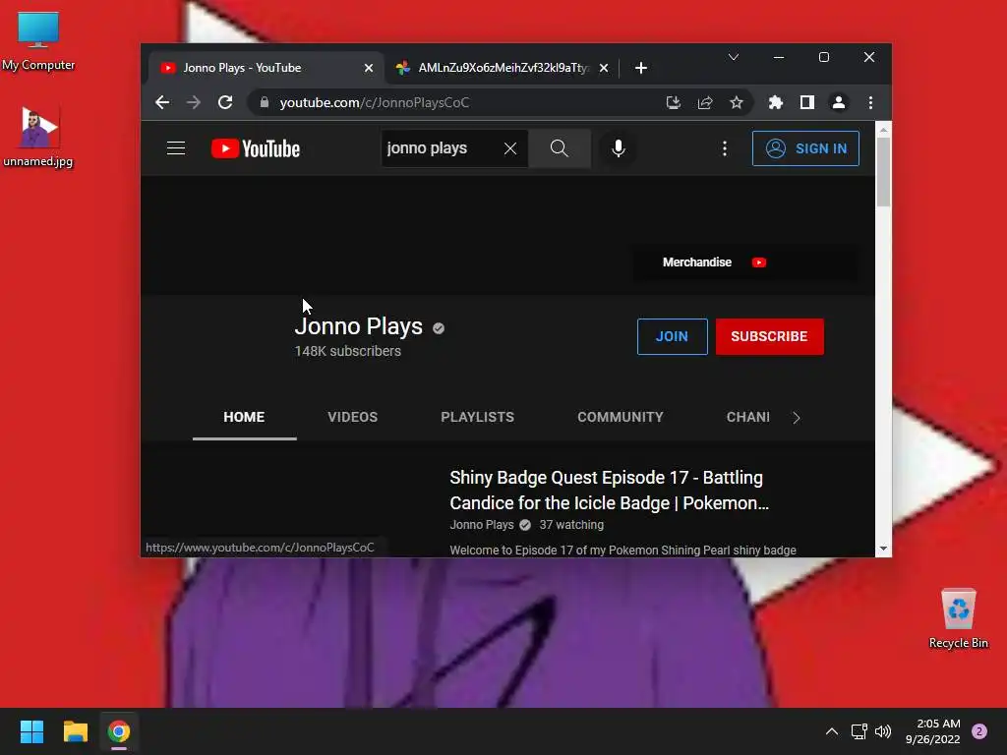Select unnamed.jpg desktop file

click(x=38, y=136)
